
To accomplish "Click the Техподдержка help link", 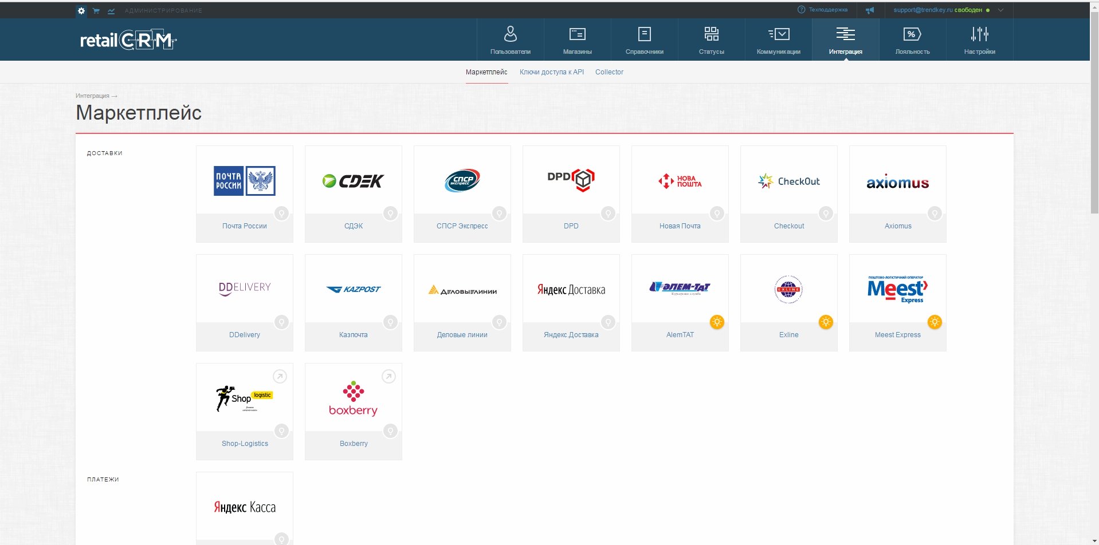I will pos(827,10).
